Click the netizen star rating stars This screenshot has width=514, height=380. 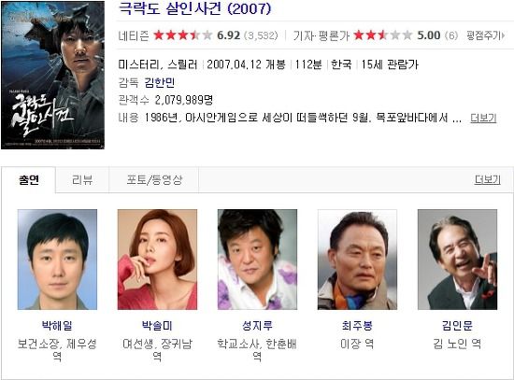click(x=183, y=35)
